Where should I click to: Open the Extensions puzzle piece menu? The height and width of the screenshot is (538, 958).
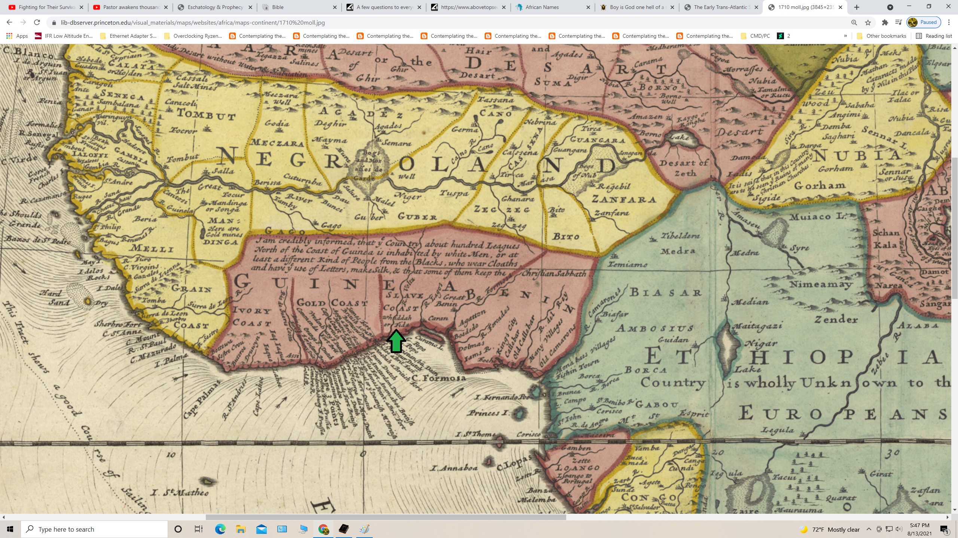tap(885, 22)
